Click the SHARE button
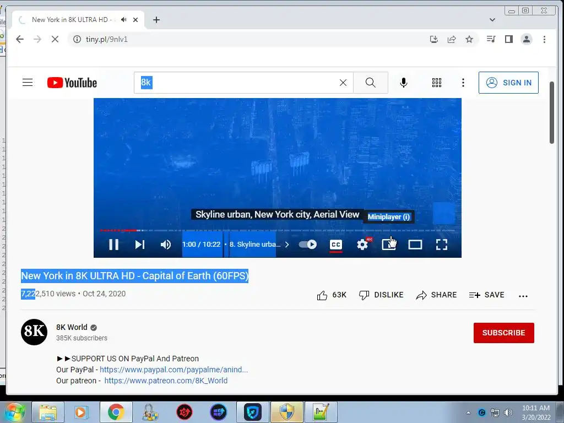This screenshot has width=564, height=423. [436, 295]
